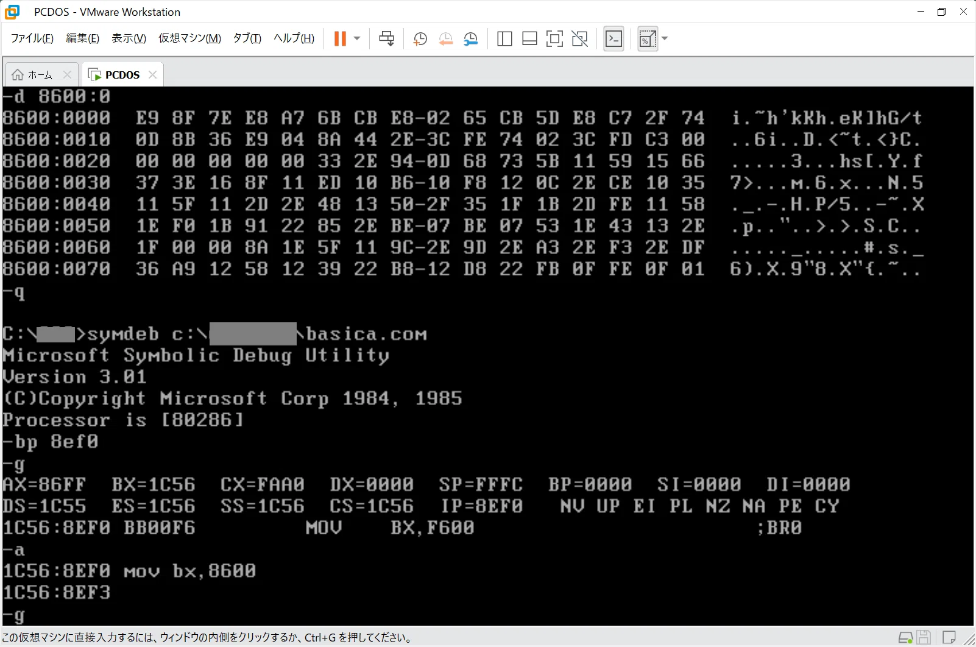Open the 表示(V) menu

(129, 38)
